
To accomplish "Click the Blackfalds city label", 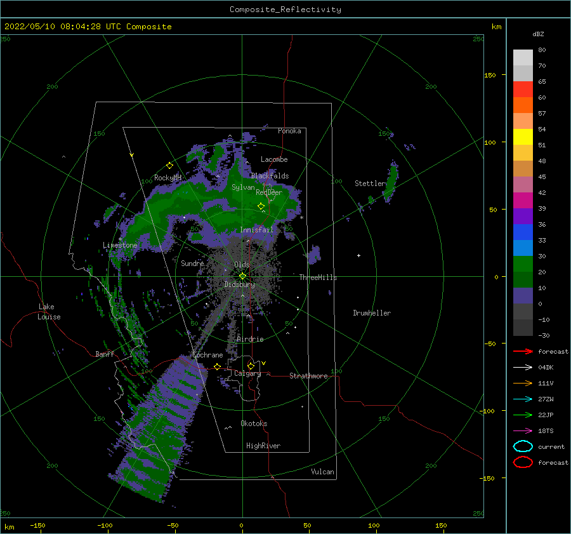I will click(270, 176).
